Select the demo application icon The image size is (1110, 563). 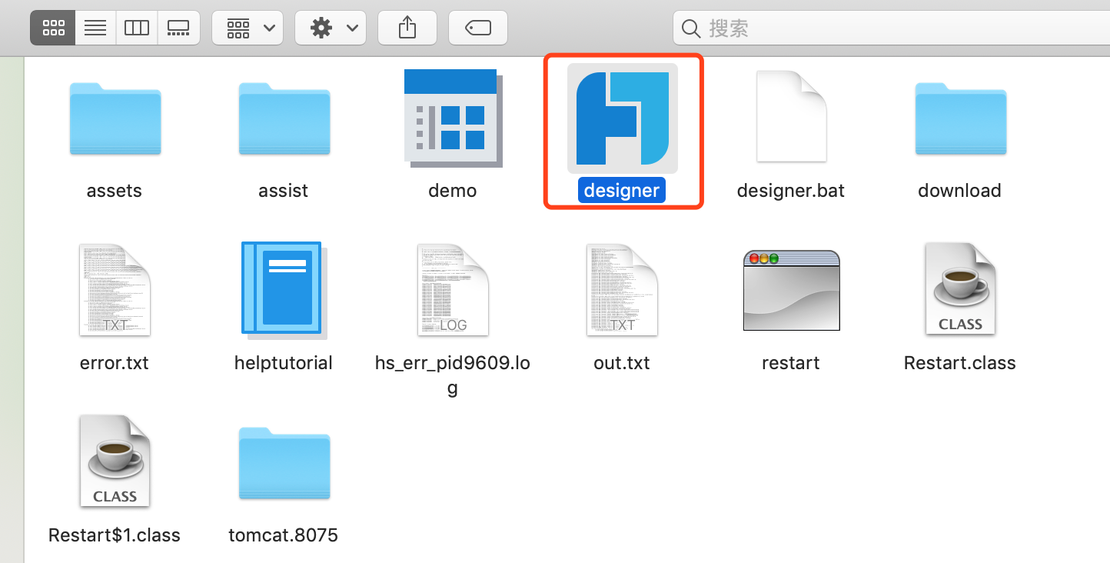[x=453, y=118]
